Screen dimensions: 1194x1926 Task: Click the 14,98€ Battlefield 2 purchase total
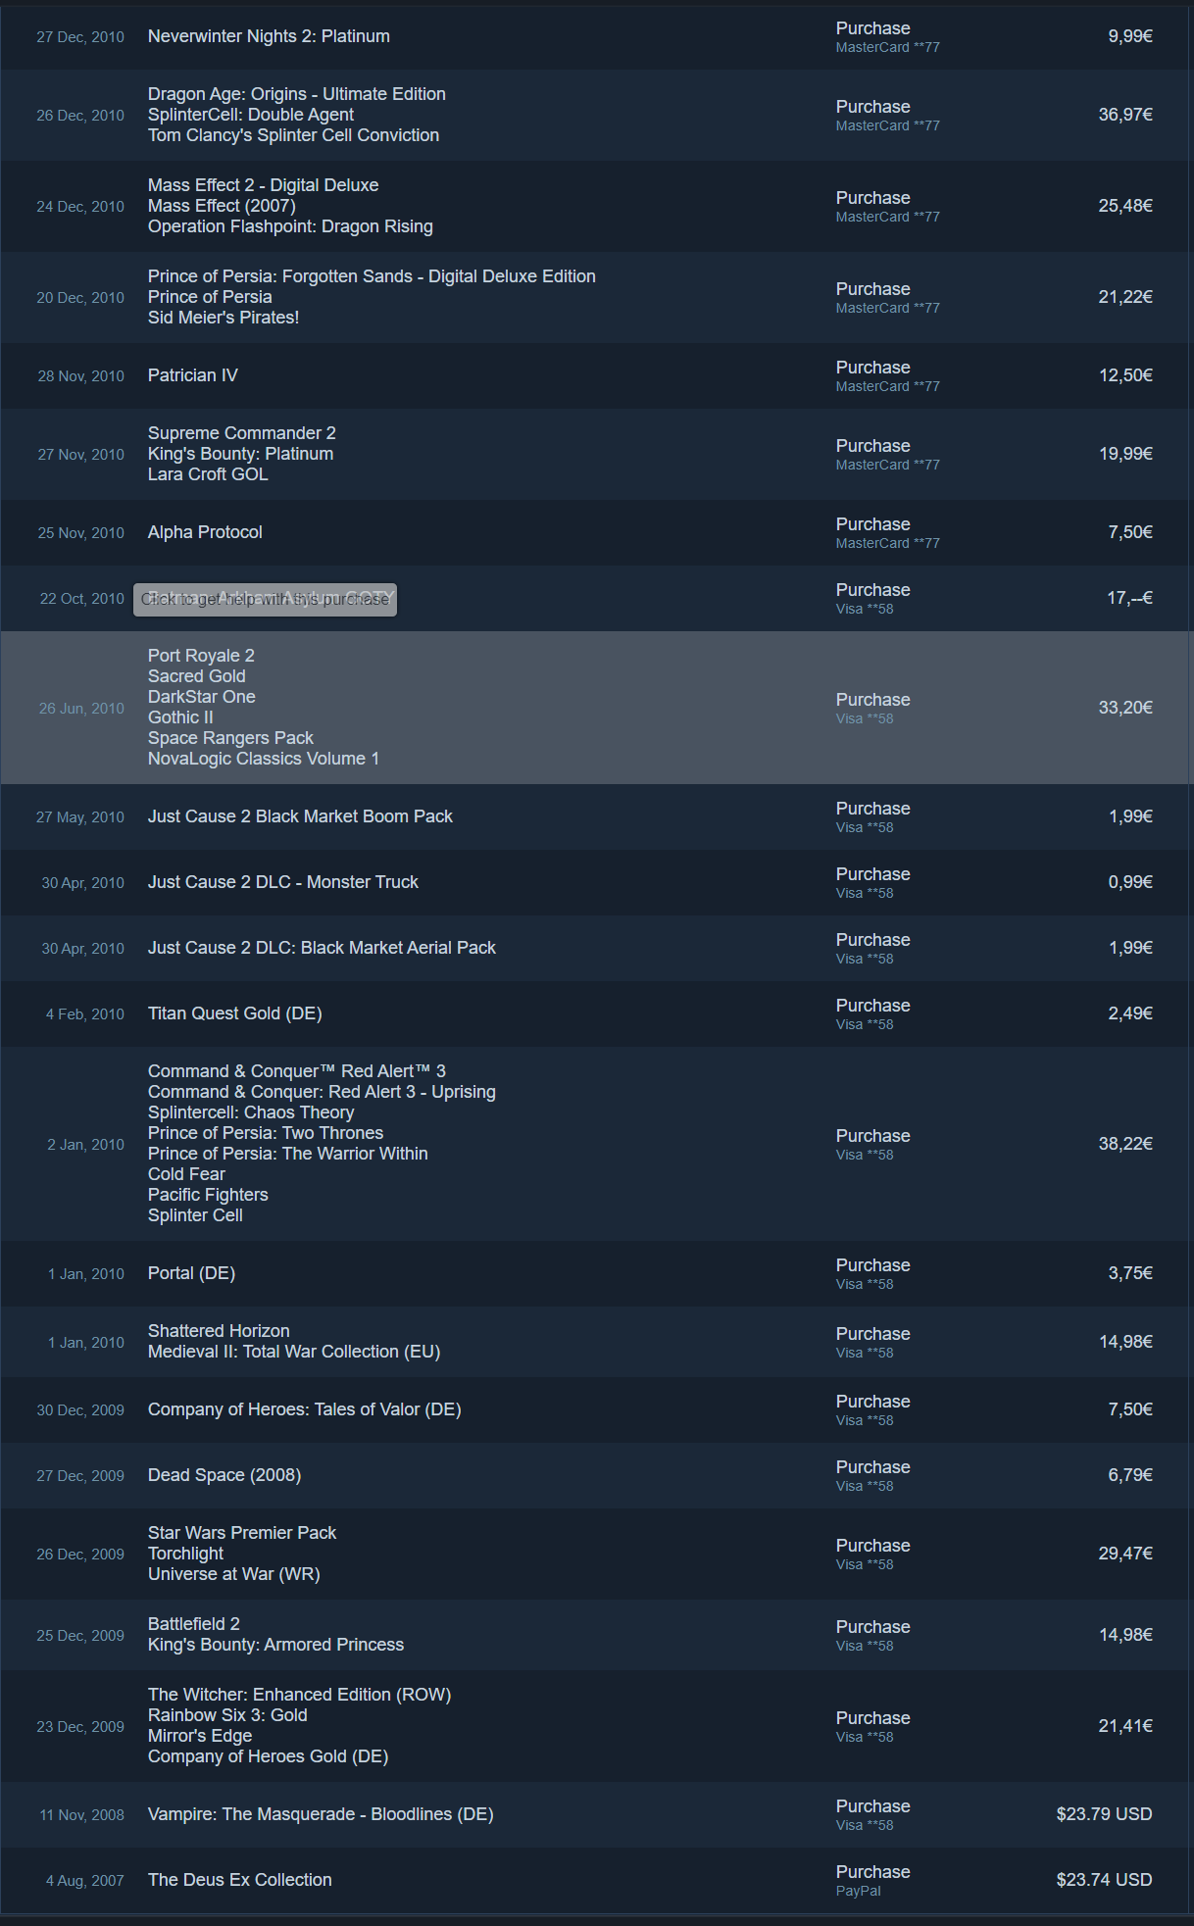(x=1125, y=1635)
